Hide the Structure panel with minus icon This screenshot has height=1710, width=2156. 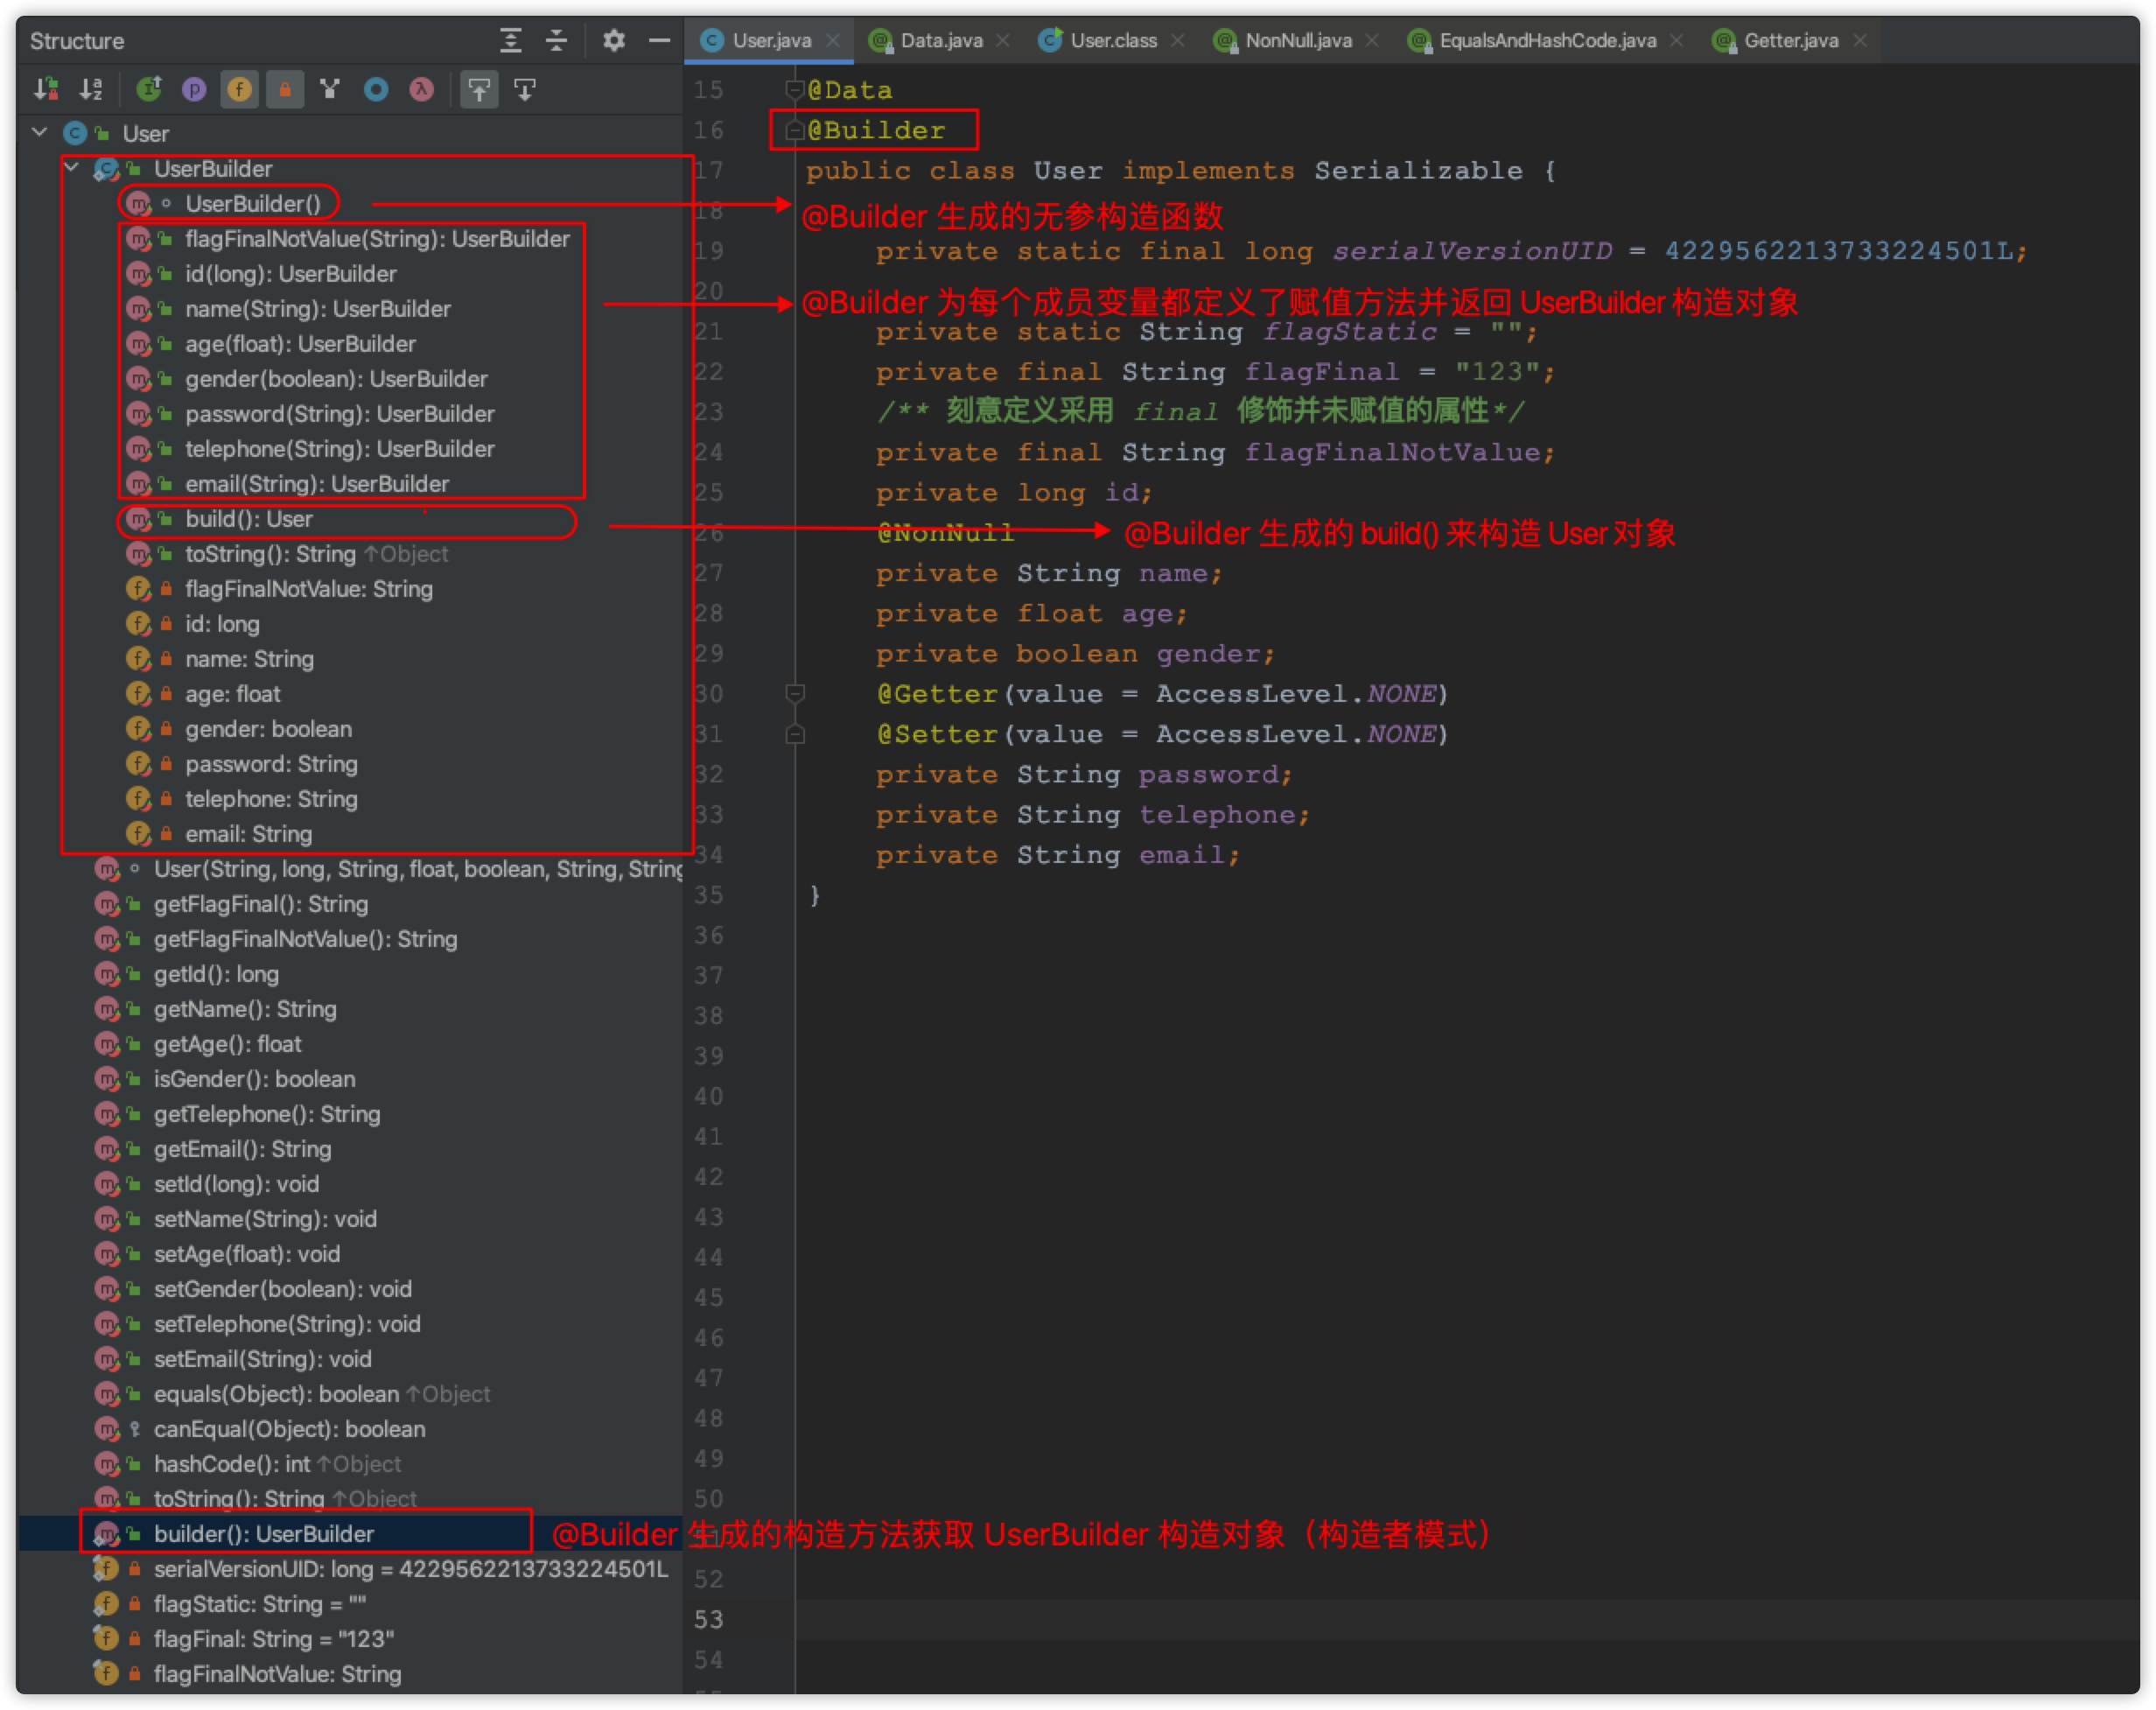659,41
